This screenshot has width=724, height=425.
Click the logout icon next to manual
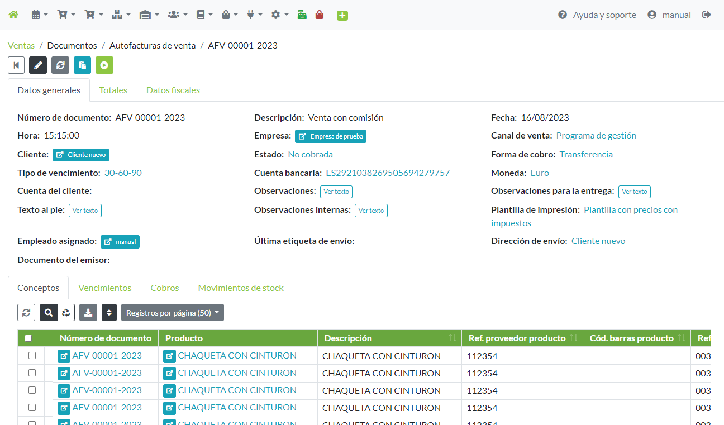[x=707, y=15]
